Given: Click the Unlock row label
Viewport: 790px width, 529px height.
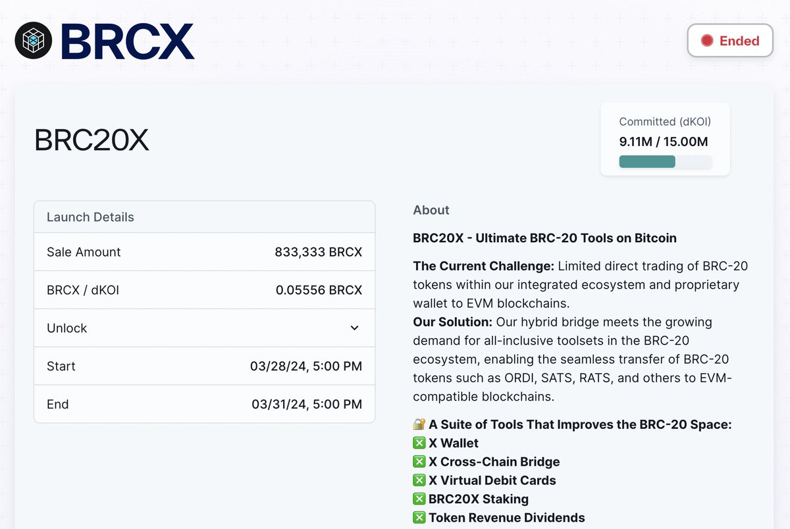Looking at the screenshot, I should [x=67, y=328].
